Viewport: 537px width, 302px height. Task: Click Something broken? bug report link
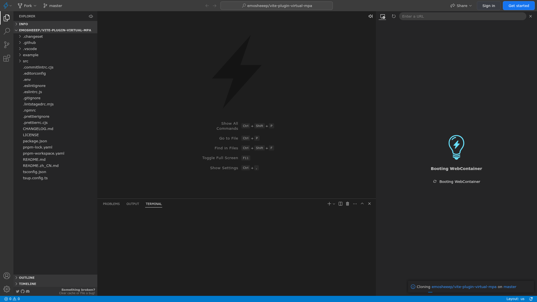tap(78, 290)
